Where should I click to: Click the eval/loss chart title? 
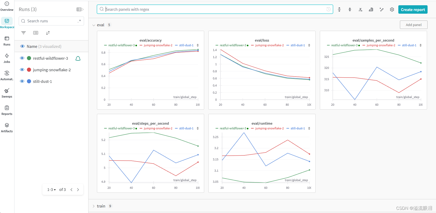[x=262, y=40]
